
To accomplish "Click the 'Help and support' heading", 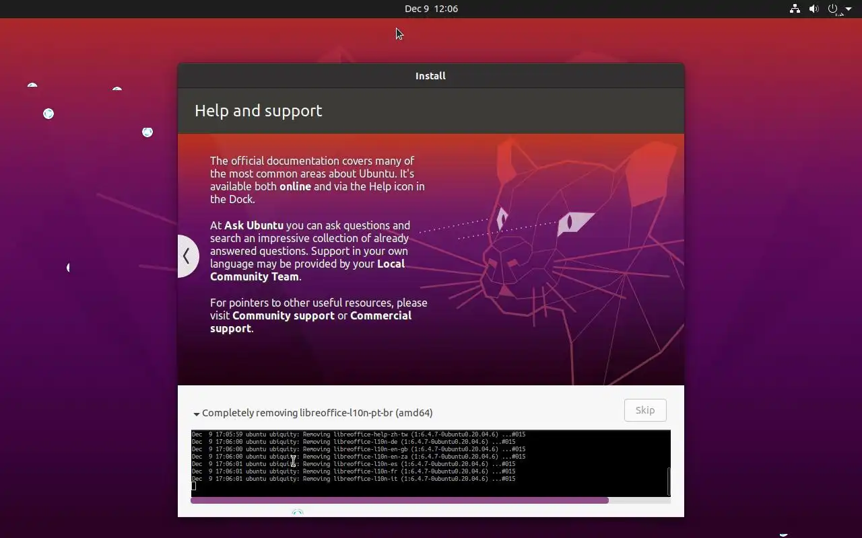I will click(259, 111).
